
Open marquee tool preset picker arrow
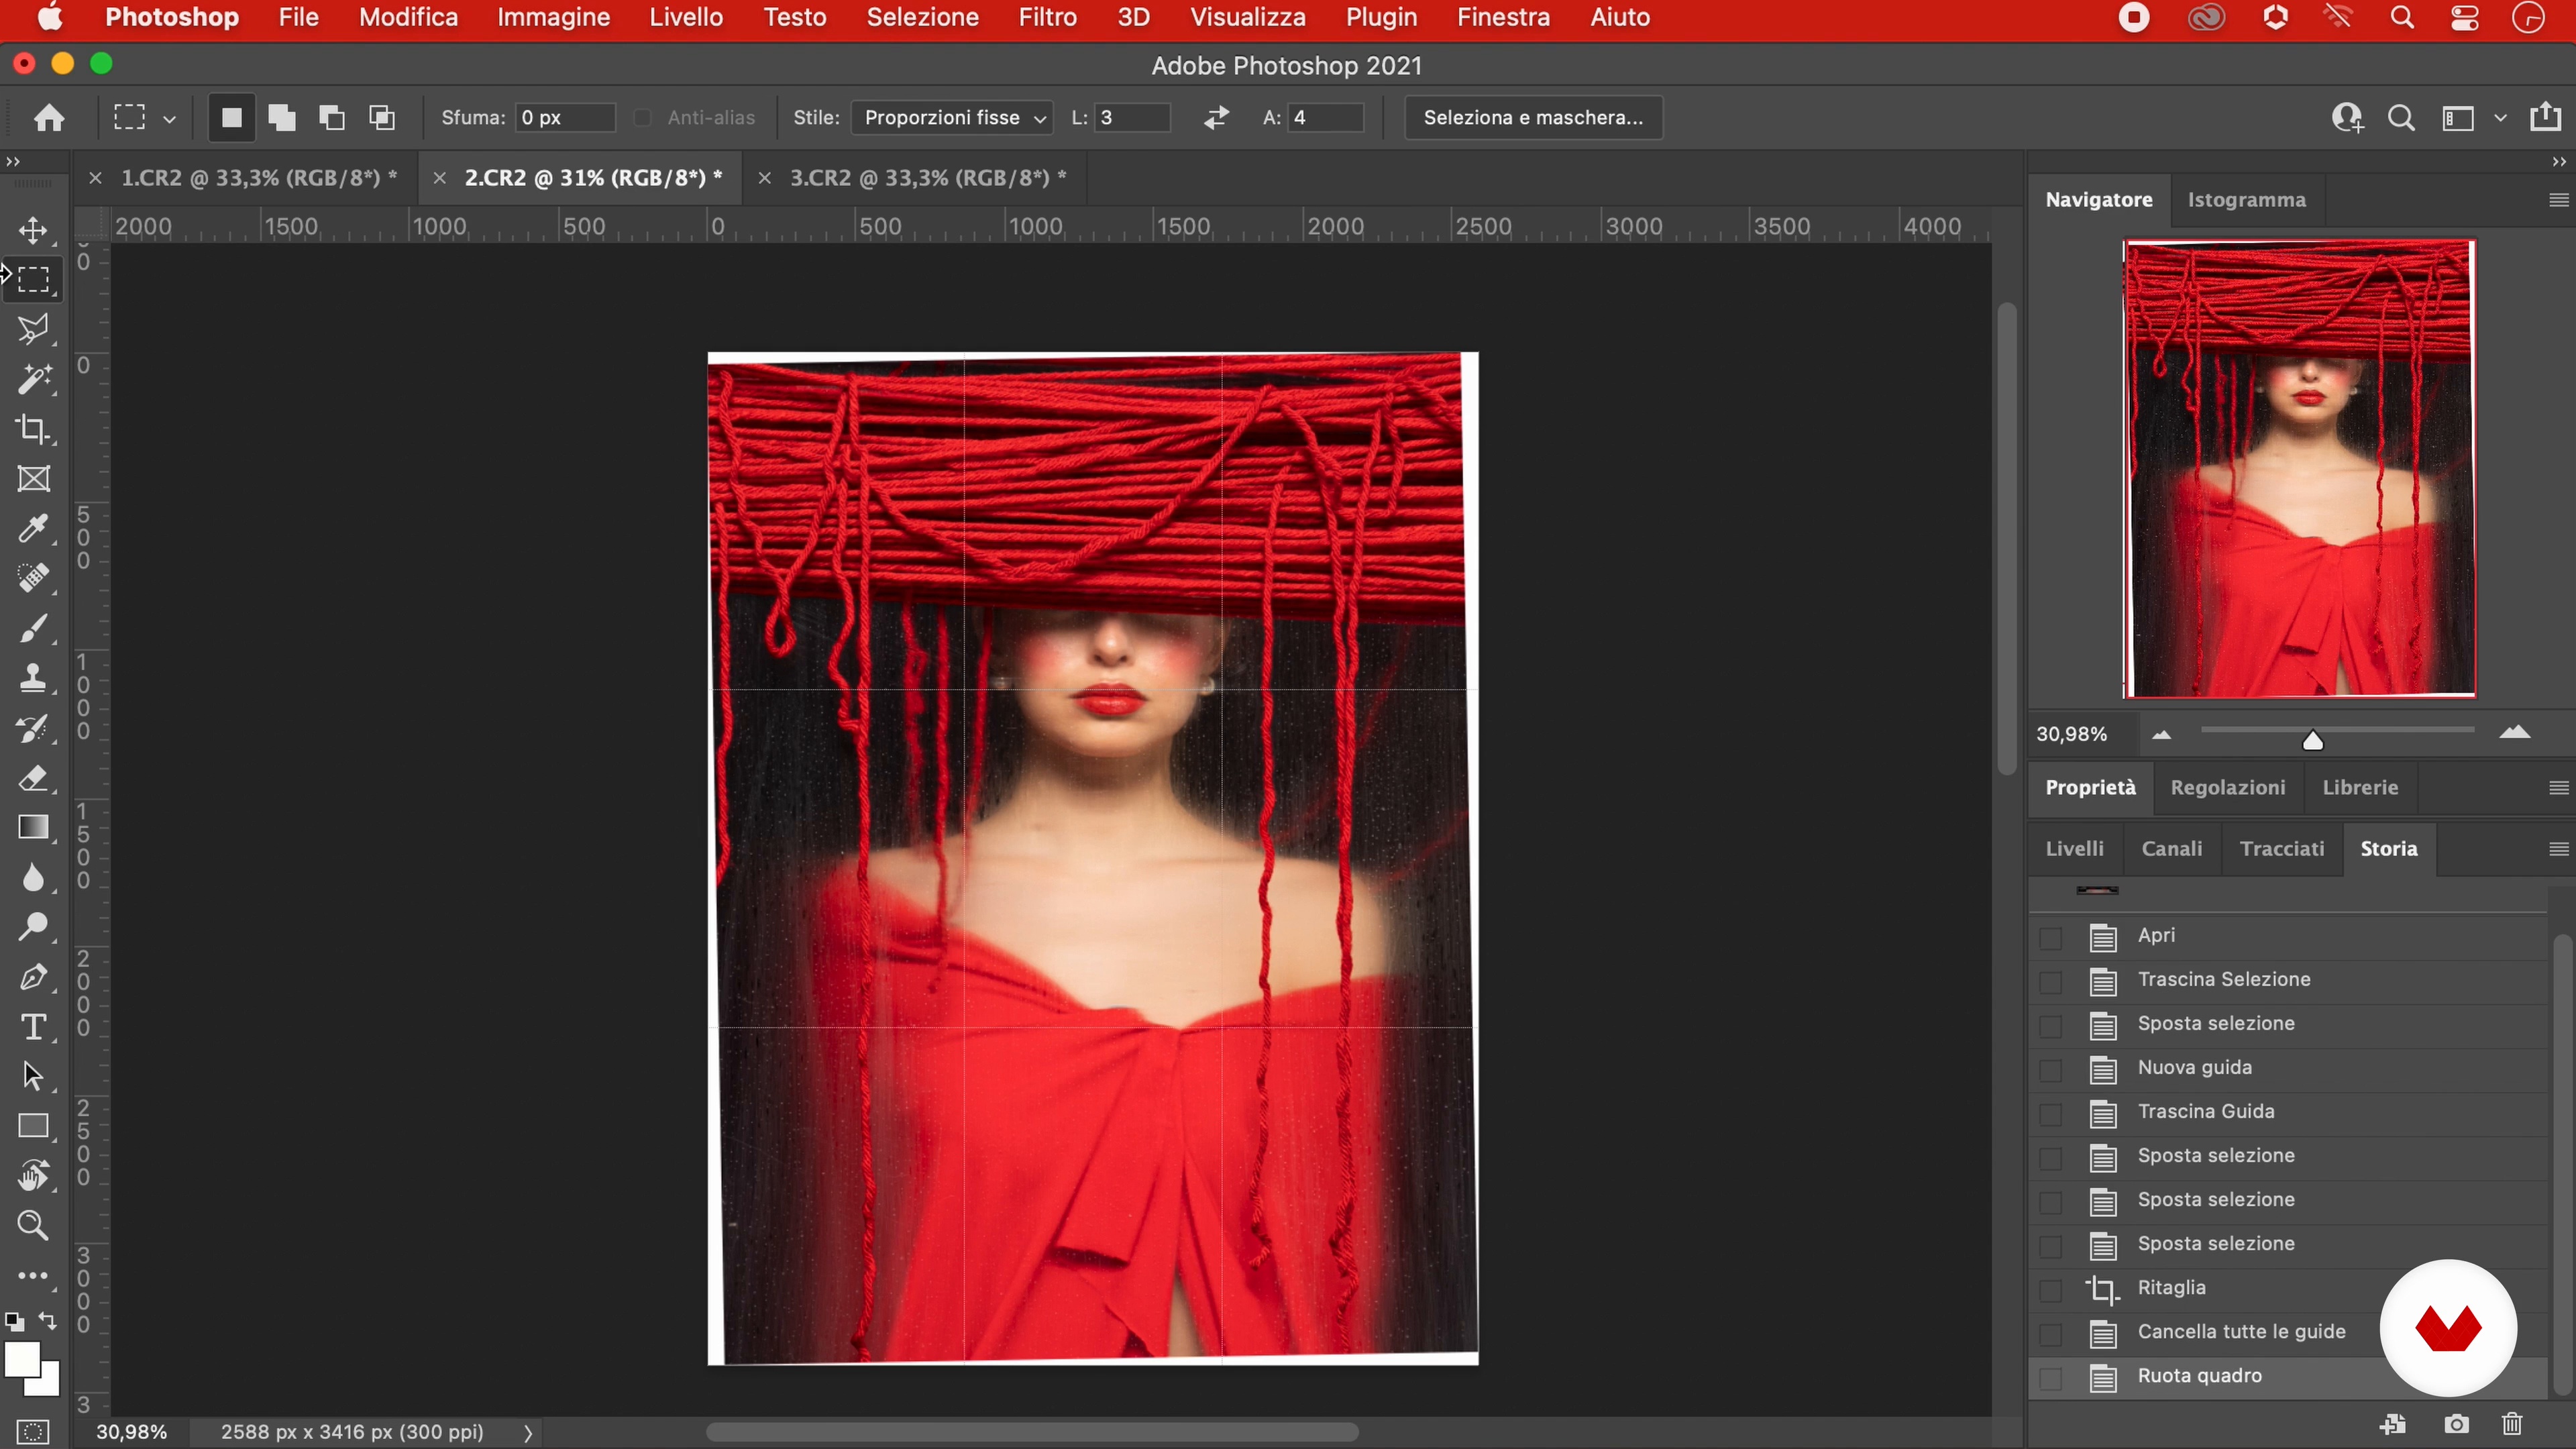(170, 119)
